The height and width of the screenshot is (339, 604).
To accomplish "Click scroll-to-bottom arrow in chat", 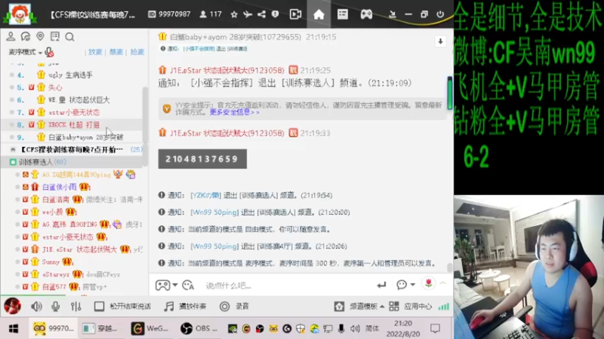I will (440, 41).
